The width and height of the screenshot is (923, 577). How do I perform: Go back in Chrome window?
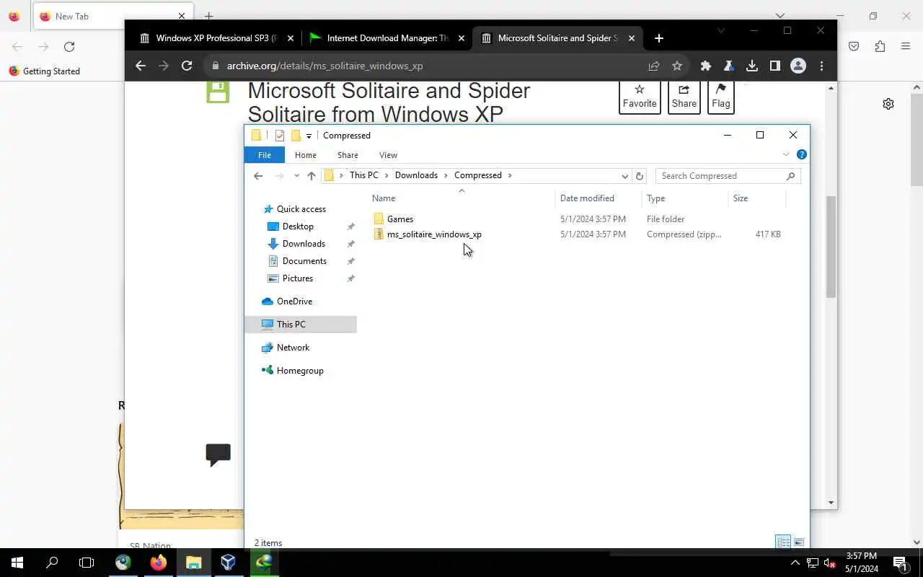141,66
